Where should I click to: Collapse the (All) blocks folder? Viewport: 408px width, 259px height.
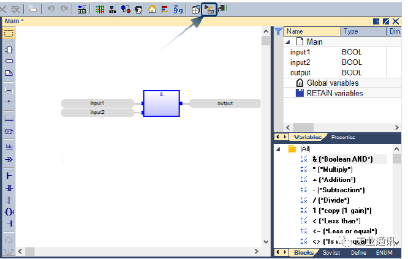278,149
